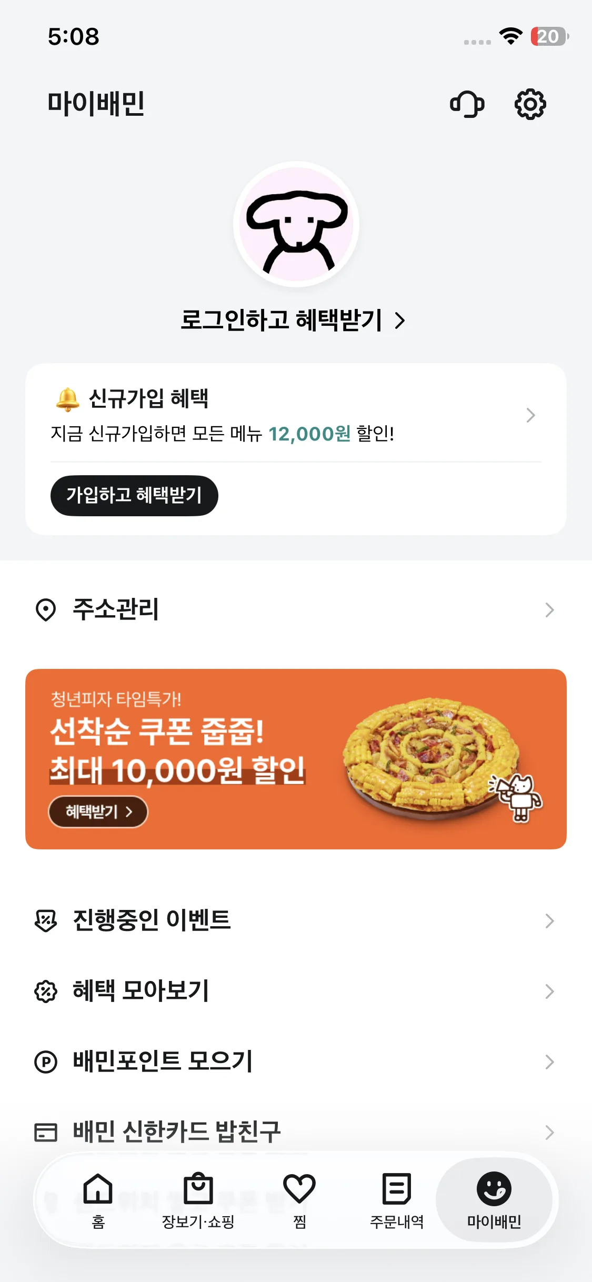Open customer support headset icon
592x1282 pixels.
click(x=467, y=104)
